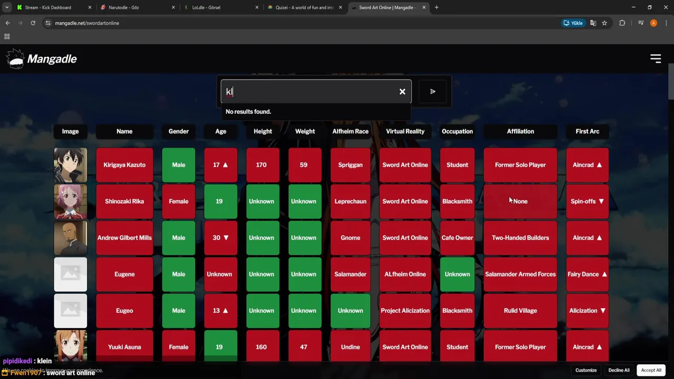This screenshot has width=674, height=379.
Task: Decline all cookies
Action: click(x=619, y=370)
